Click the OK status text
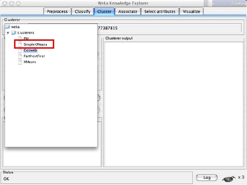Image resolution: width=247 pixels, height=185 pixels. (6, 179)
